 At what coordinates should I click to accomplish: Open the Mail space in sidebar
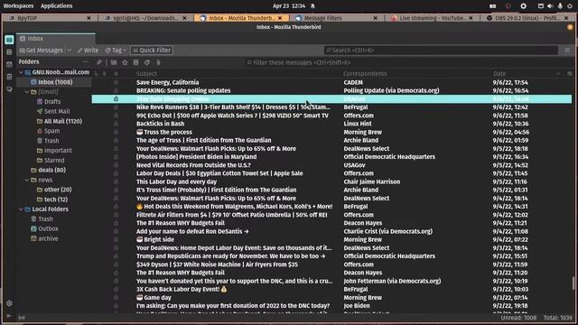9,40
